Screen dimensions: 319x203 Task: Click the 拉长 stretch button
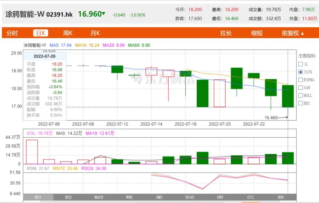click(x=226, y=33)
